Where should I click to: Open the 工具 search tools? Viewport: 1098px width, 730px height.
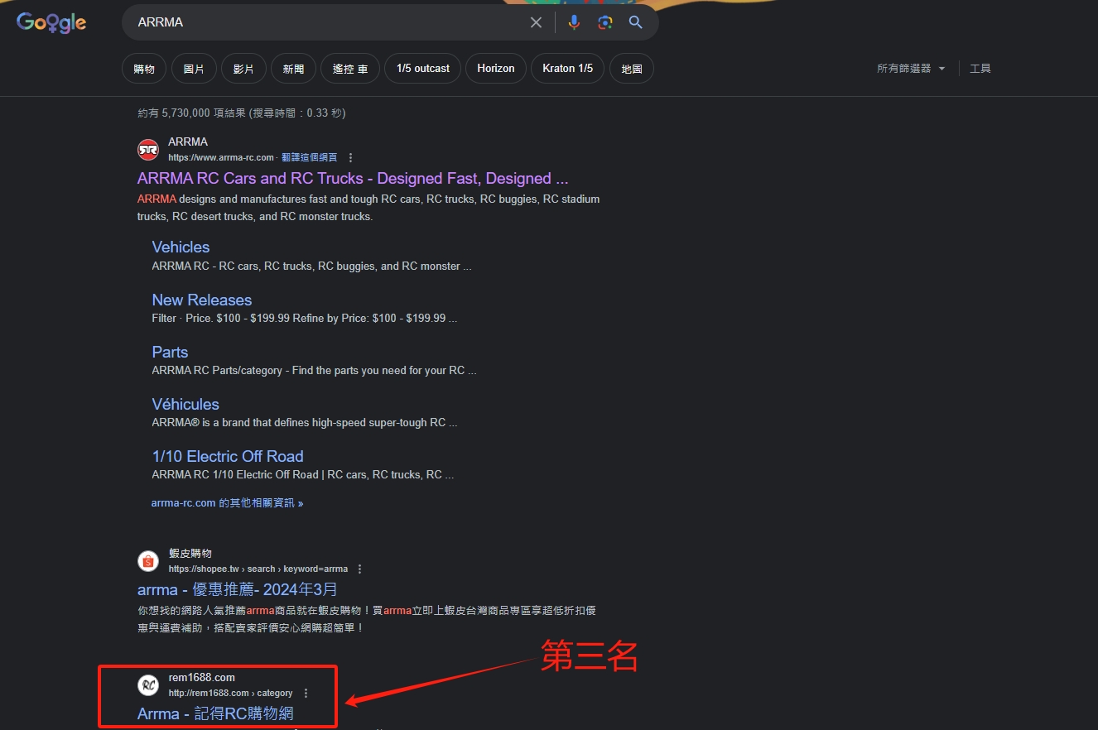click(x=980, y=69)
